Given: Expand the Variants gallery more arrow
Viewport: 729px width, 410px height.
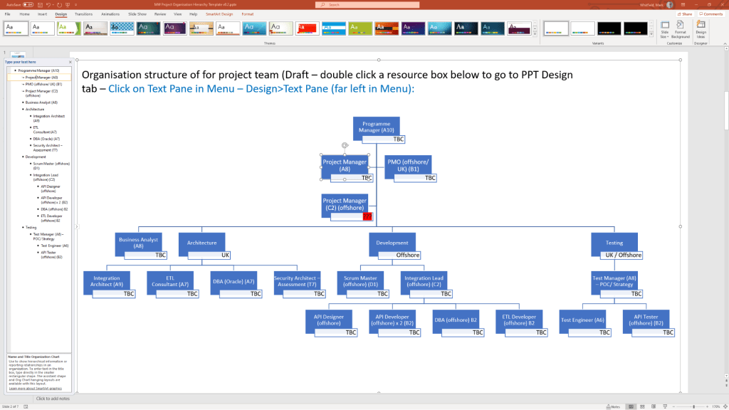Looking at the screenshot, I should click(651, 33).
